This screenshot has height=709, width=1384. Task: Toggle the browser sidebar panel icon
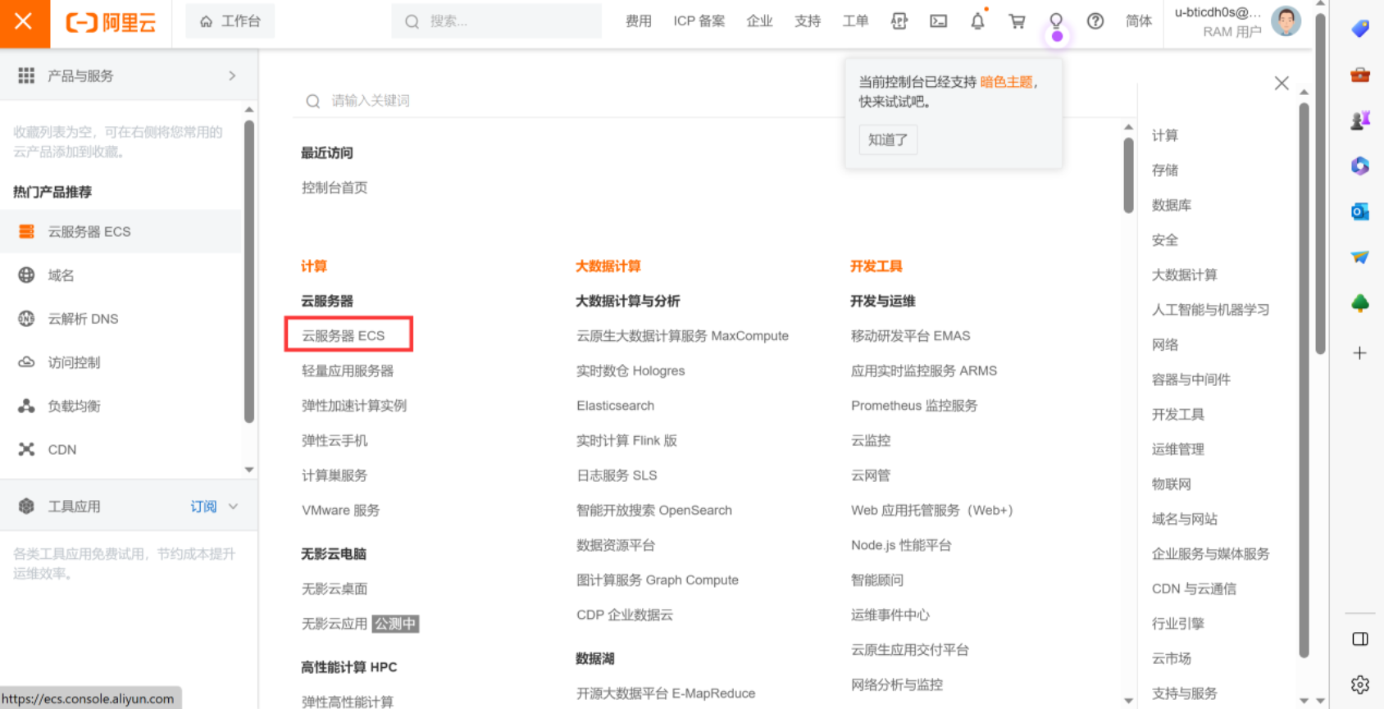1359,639
